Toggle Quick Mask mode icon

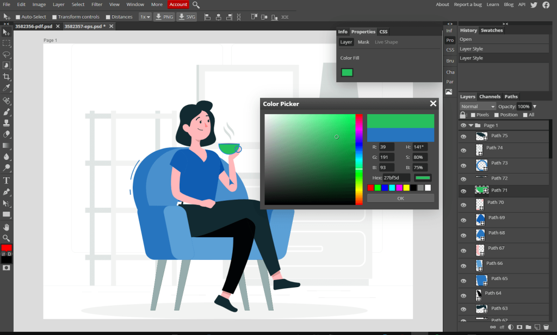7,268
